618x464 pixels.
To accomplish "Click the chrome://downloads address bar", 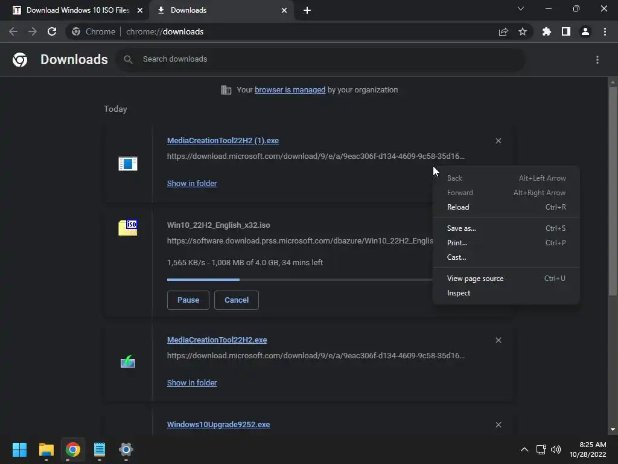I will [x=299, y=31].
